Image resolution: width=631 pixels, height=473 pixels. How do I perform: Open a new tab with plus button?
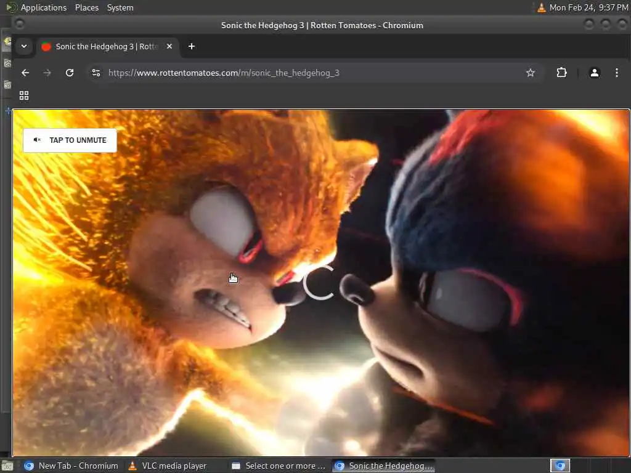[x=192, y=46]
